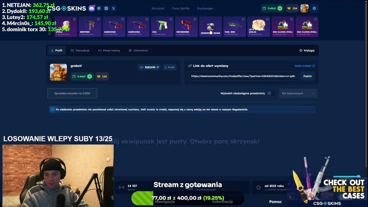The height and width of the screenshot is (207, 368).
Task: Open the Ustawienia tab
Action: tap(138, 50)
